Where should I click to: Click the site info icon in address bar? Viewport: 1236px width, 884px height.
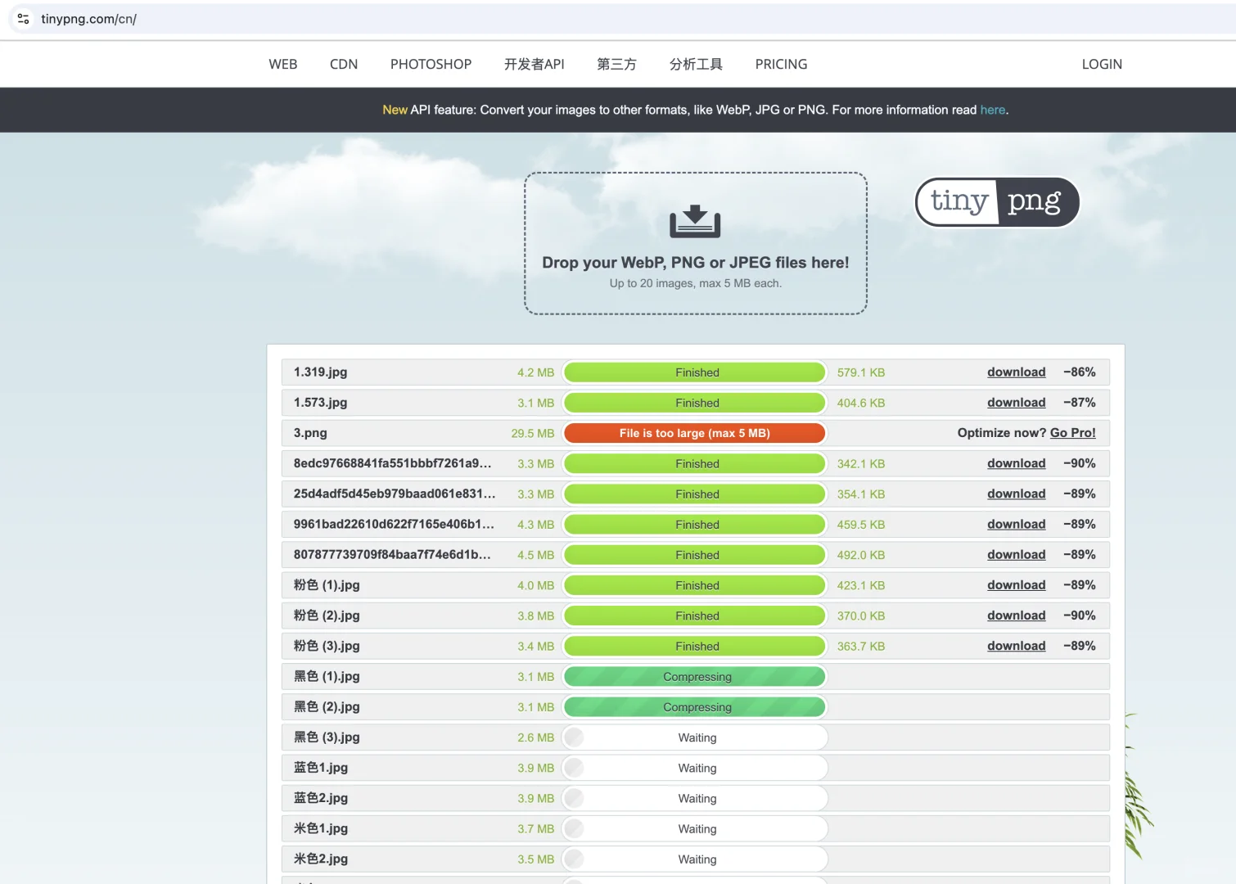pos(23,18)
